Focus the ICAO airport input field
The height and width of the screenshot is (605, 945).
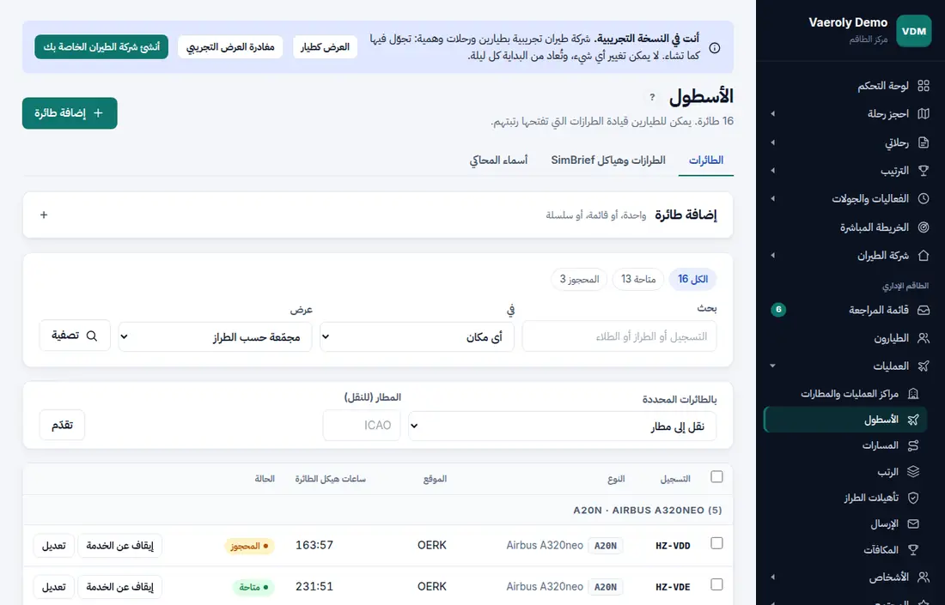point(362,426)
